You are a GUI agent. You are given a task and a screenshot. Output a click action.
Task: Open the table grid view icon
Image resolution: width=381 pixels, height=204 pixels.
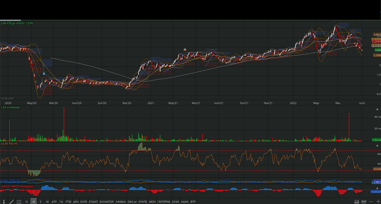pos(19,201)
